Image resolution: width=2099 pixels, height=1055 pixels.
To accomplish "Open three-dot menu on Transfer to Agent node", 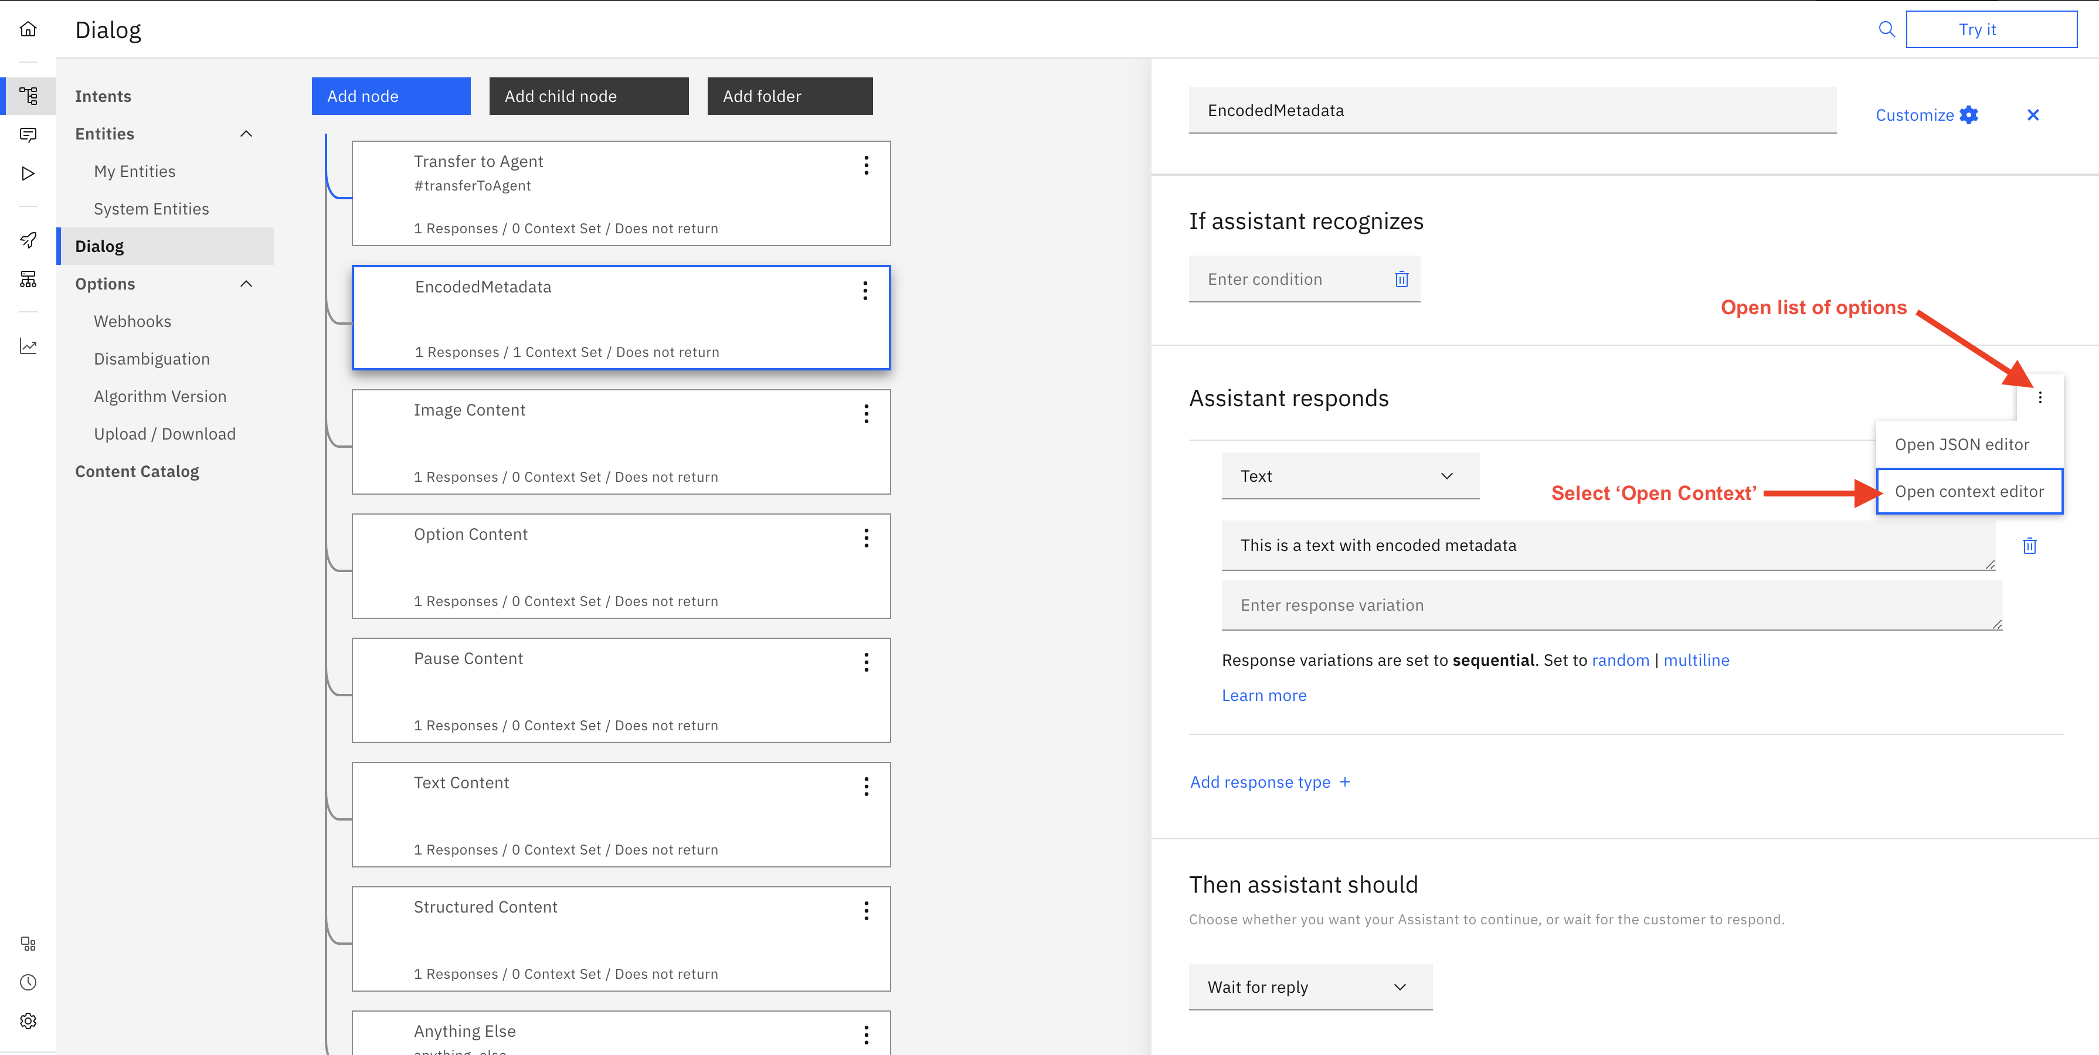I will point(866,165).
